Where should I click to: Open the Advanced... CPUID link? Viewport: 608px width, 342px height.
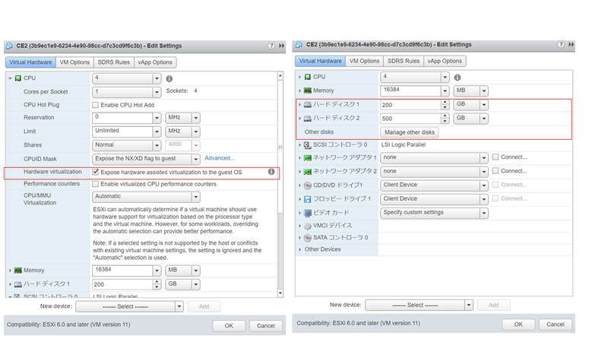[220, 158]
